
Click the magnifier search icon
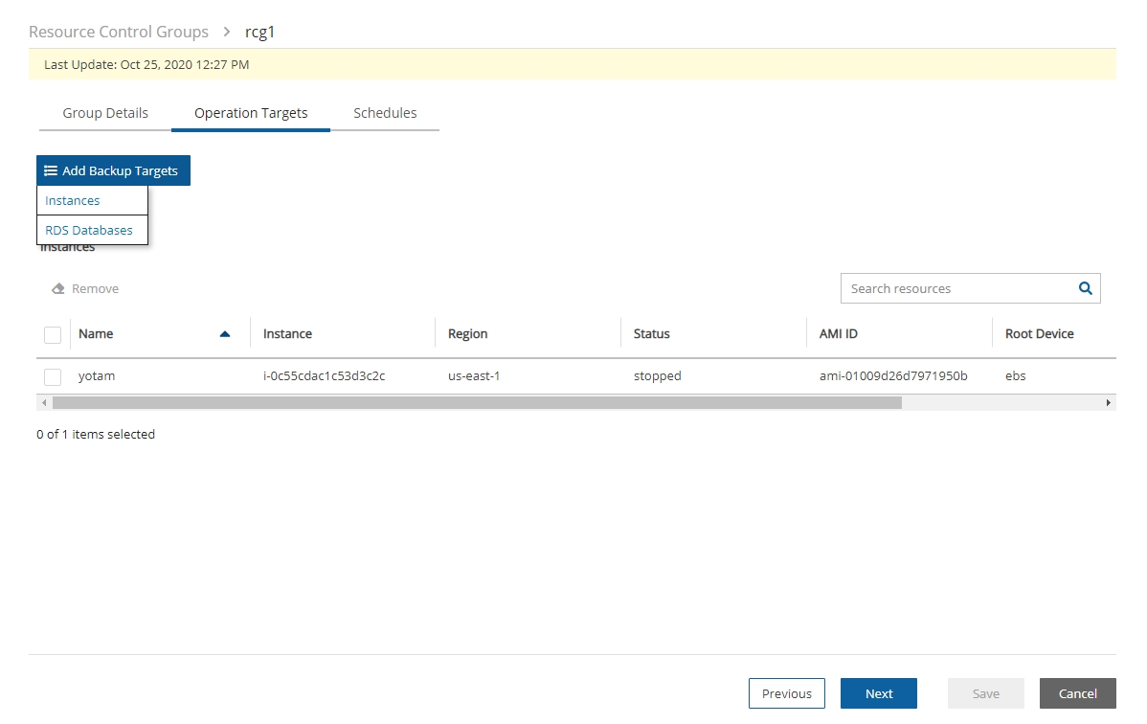1085,288
